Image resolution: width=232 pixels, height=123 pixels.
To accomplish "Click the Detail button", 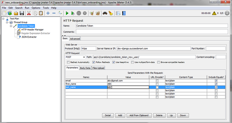I will click(108, 115).
